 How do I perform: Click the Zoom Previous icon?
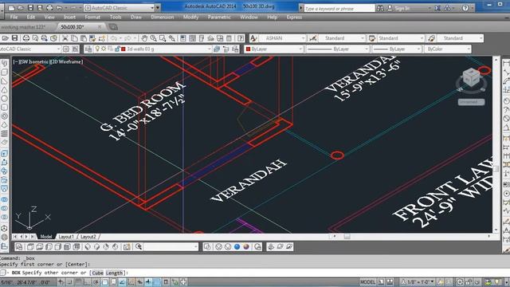click(x=172, y=38)
